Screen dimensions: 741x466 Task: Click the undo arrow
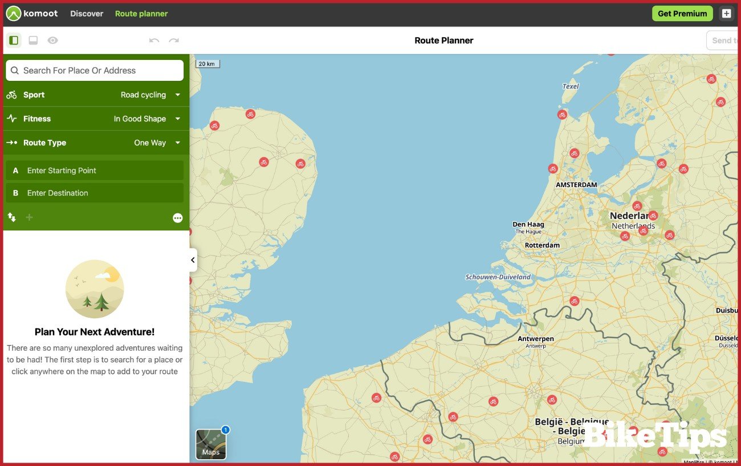click(154, 40)
